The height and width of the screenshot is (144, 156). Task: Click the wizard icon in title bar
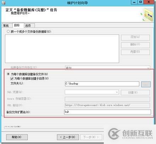[4, 2]
